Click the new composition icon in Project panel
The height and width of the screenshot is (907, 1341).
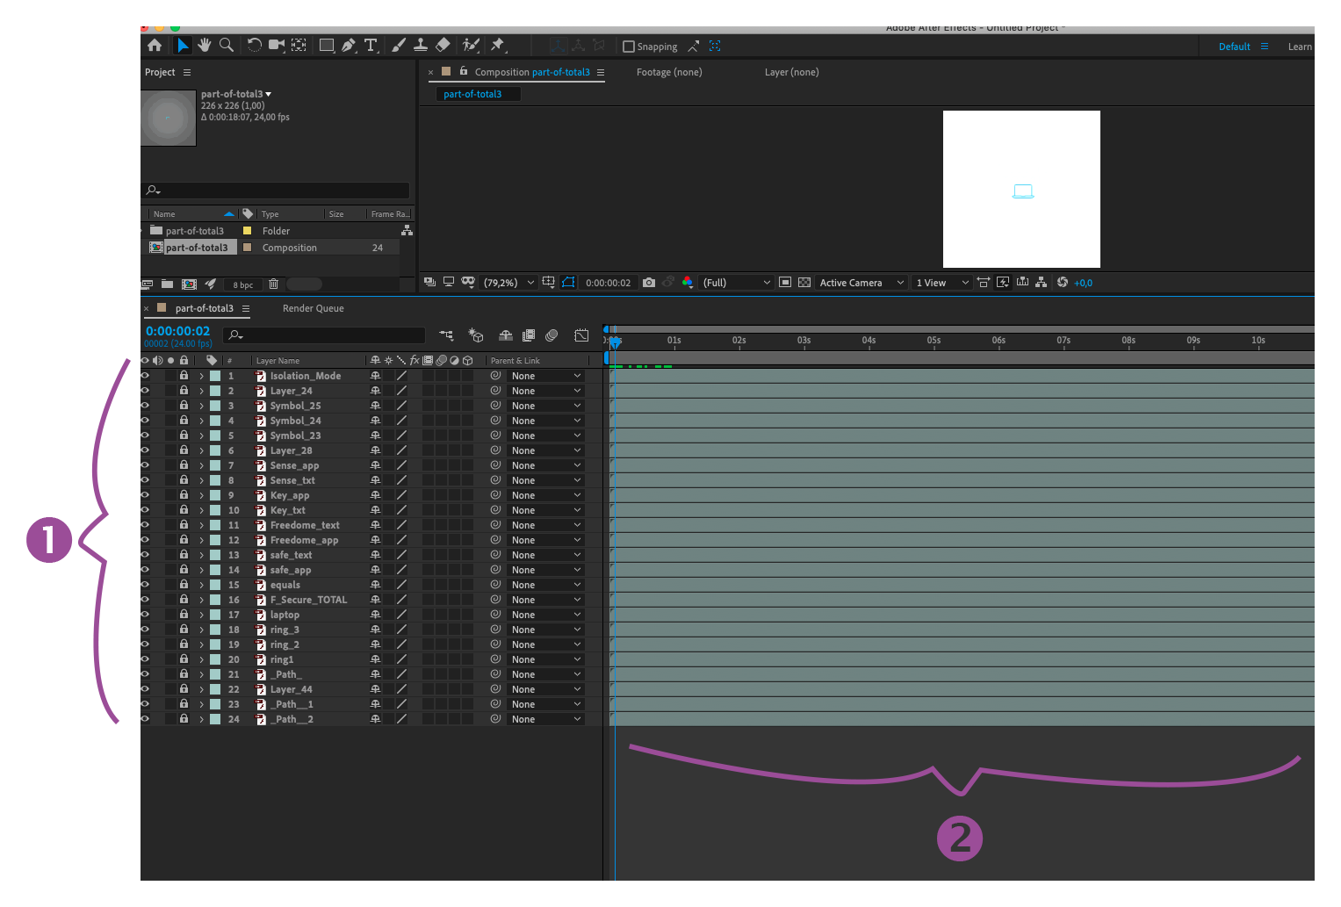tap(189, 284)
